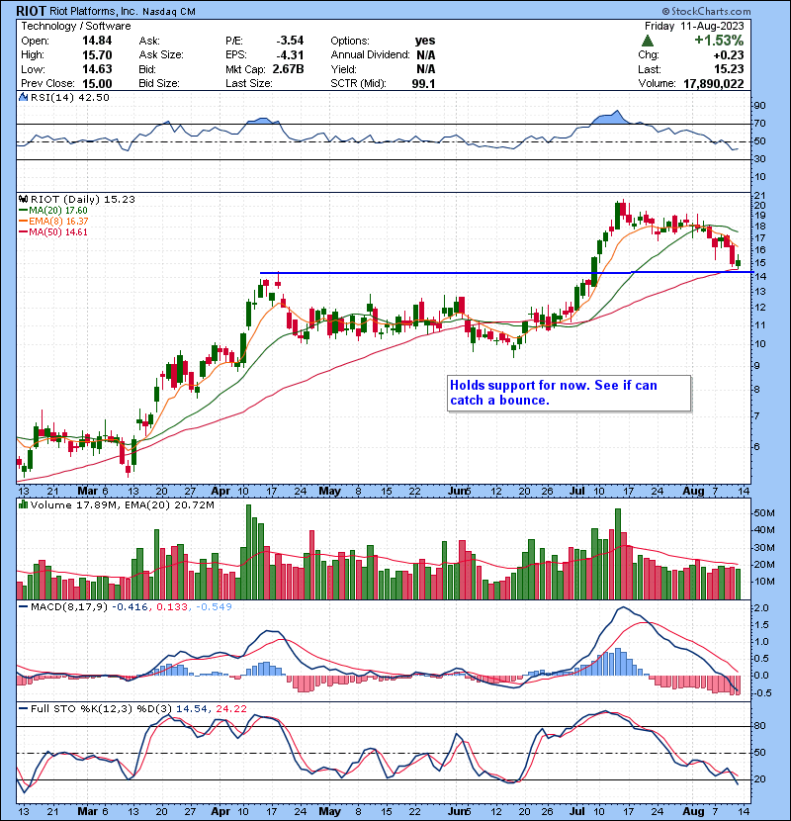Click the Riot Platforms, Inc. company name

pos(94,11)
